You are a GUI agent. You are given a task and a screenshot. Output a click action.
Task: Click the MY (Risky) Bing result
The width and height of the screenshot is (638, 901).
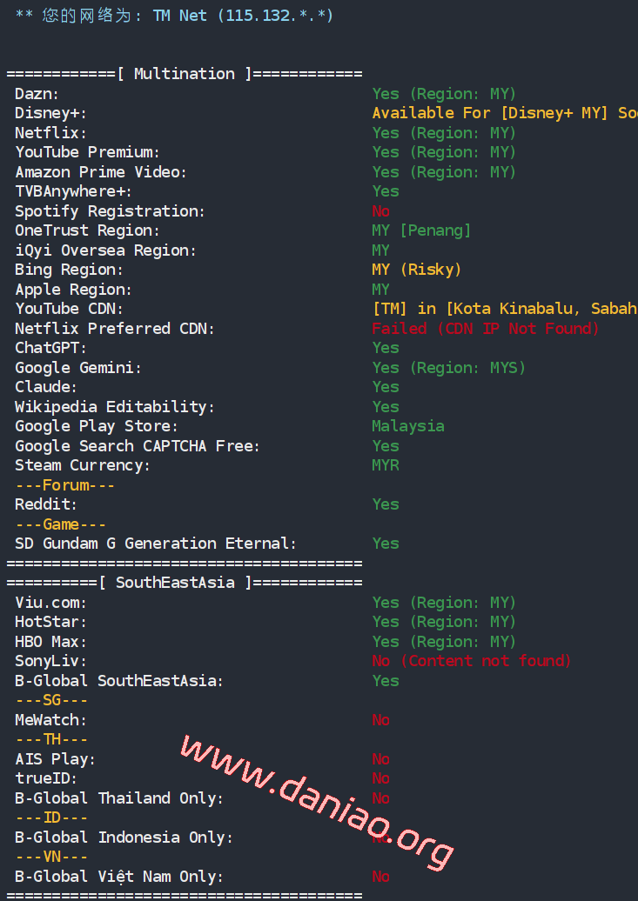(416, 270)
